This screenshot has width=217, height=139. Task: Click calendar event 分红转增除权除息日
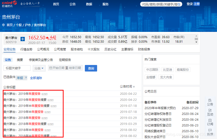tap(158, 114)
